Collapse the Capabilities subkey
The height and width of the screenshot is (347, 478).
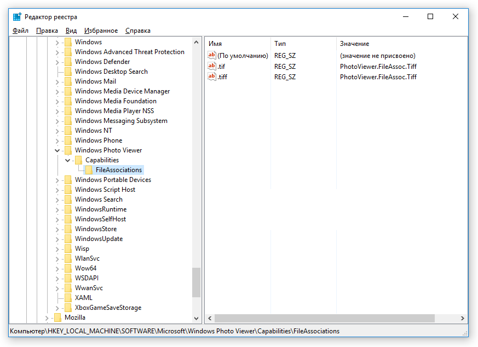[x=67, y=160]
